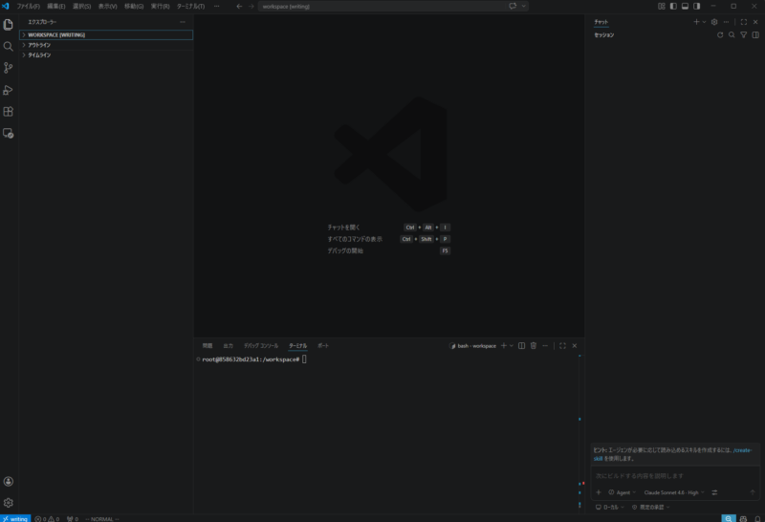The width and height of the screenshot is (765, 522).
Task: Click the workspace [writing] command center box
Action: [x=383, y=7]
